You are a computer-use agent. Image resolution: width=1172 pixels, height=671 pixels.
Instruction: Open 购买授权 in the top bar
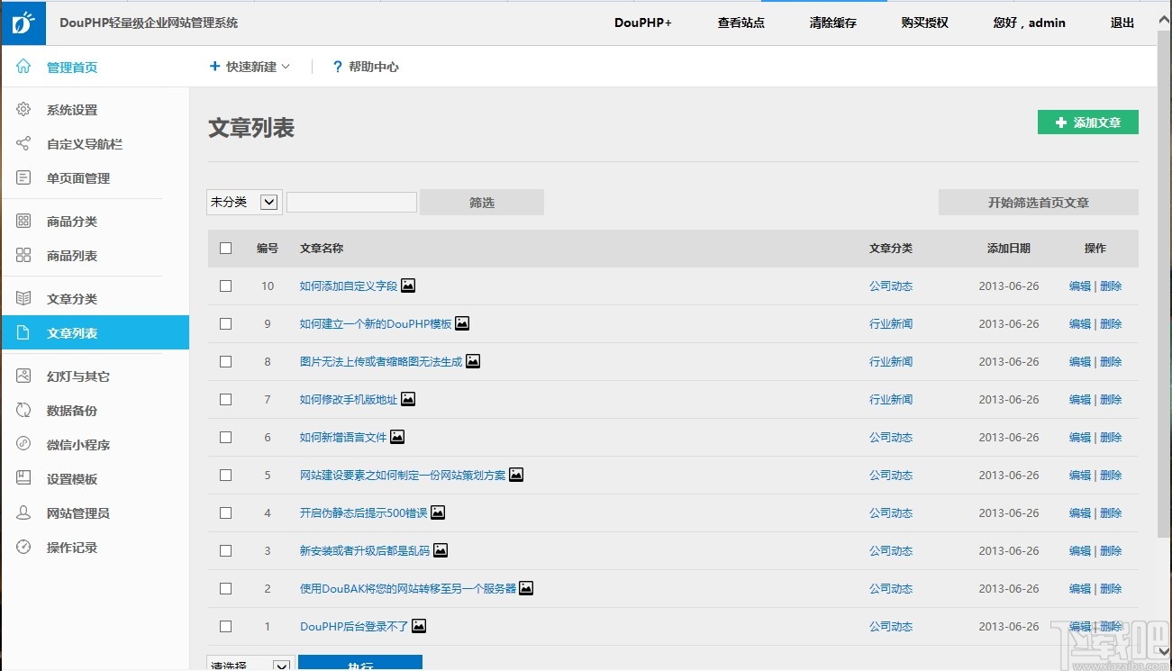pos(925,23)
